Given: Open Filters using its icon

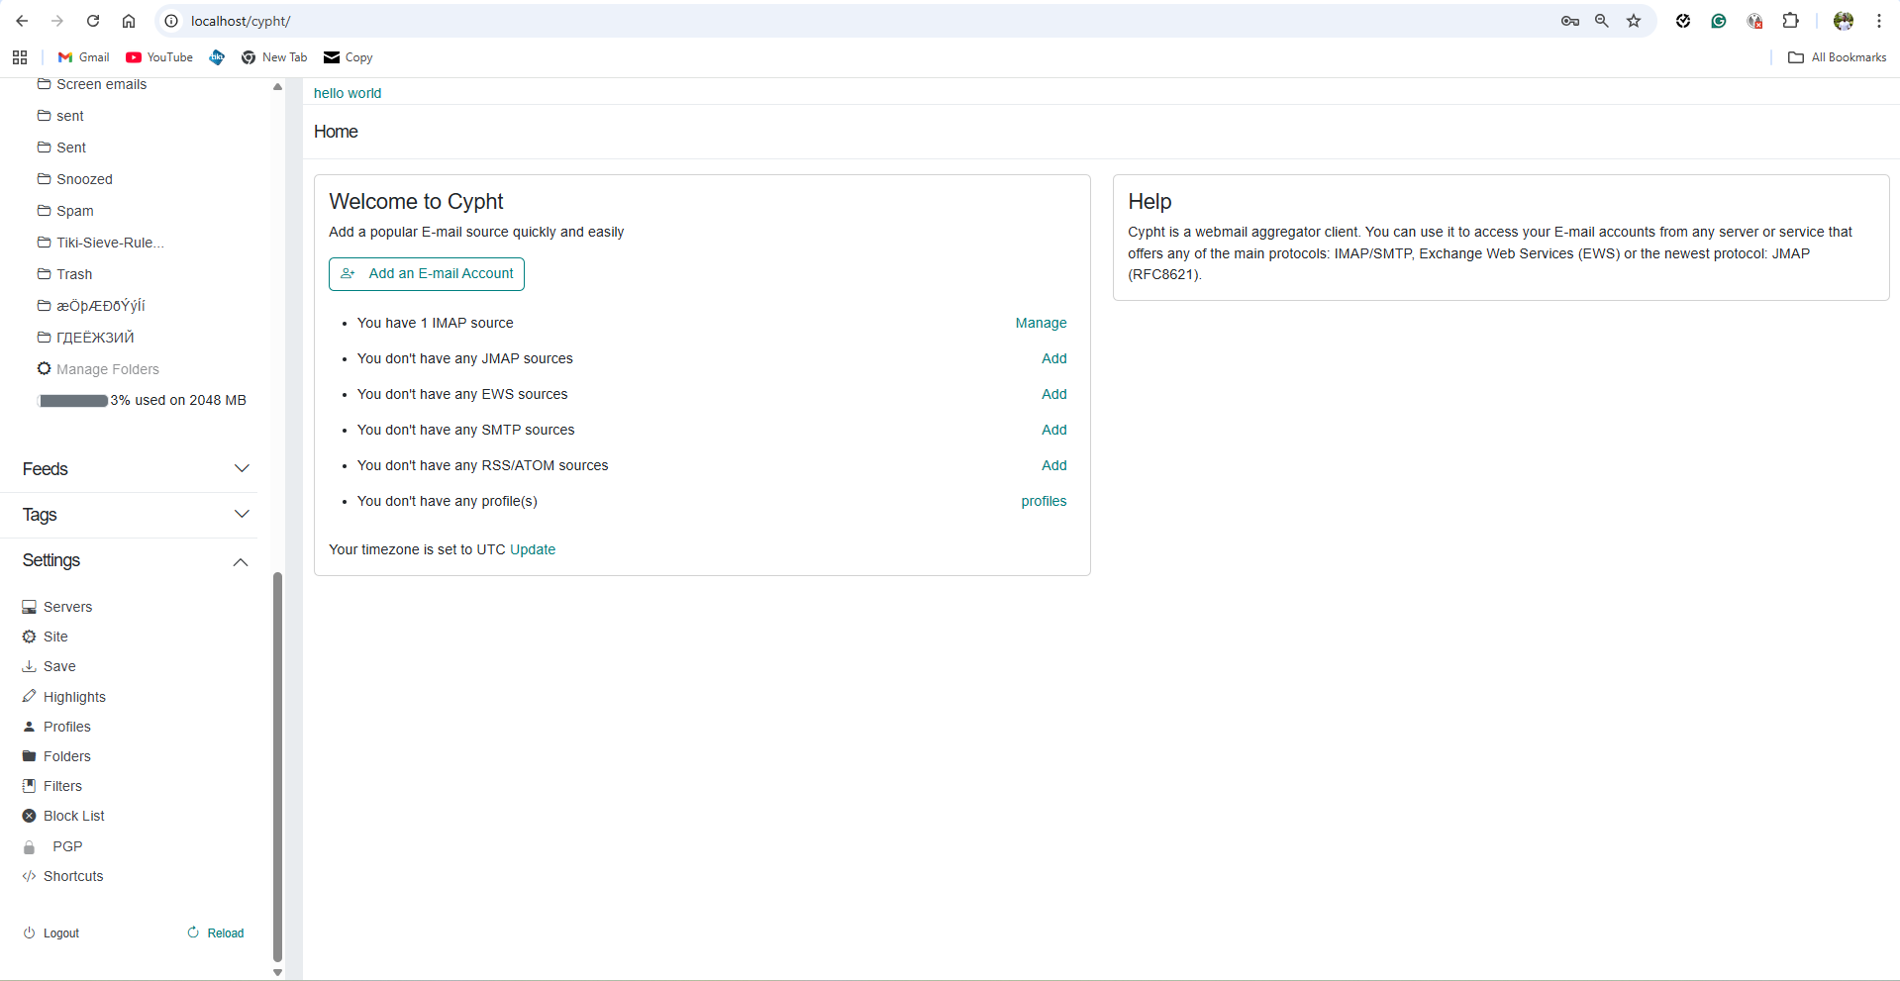Looking at the screenshot, I should [x=29, y=785].
